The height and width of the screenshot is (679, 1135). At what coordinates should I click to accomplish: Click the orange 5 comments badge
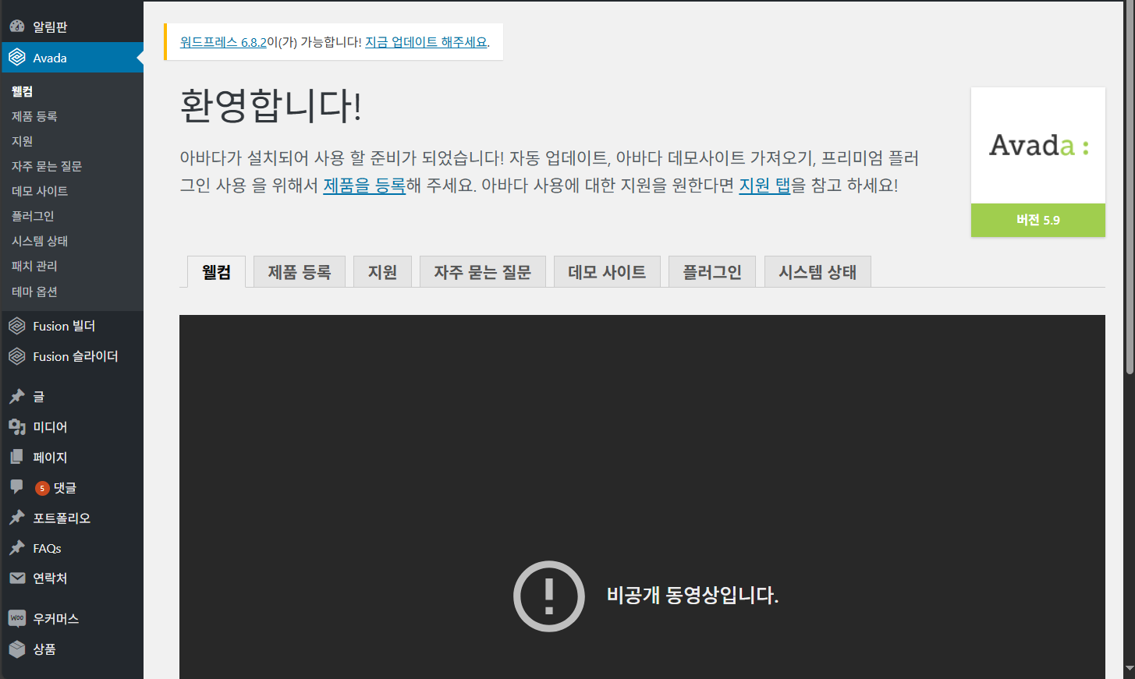tap(42, 488)
